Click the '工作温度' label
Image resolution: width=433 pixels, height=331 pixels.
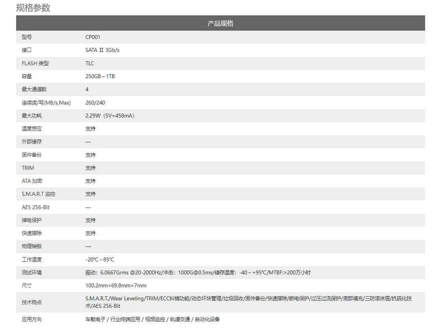(x=32, y=259)
